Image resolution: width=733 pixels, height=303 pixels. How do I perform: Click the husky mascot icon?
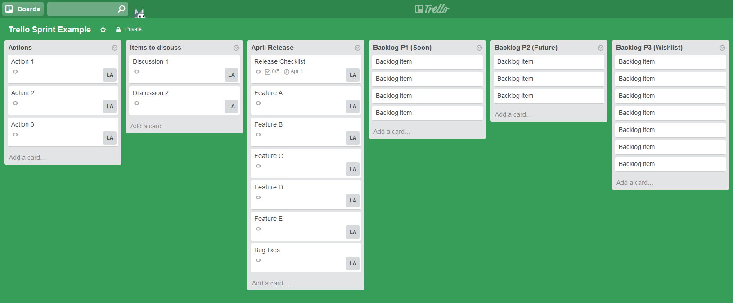coord(140,13)
